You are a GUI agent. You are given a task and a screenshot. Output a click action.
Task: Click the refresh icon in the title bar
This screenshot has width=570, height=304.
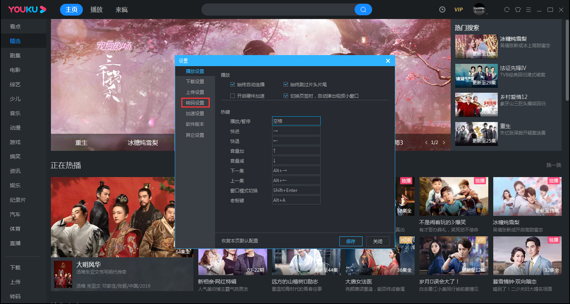[x=507, y=9]
